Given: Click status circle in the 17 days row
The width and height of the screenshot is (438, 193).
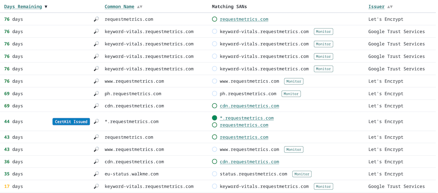Looking at the screenshot, I should (215, 186).
